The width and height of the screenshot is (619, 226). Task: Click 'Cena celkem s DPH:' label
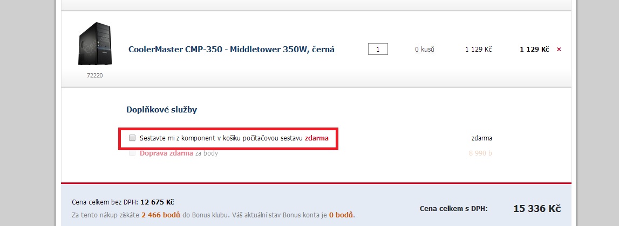453,209
